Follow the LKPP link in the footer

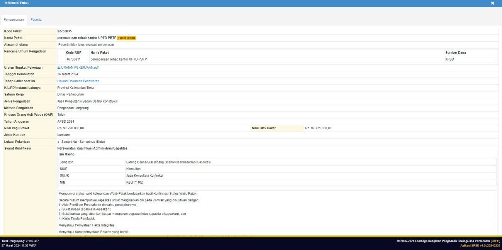495,241
